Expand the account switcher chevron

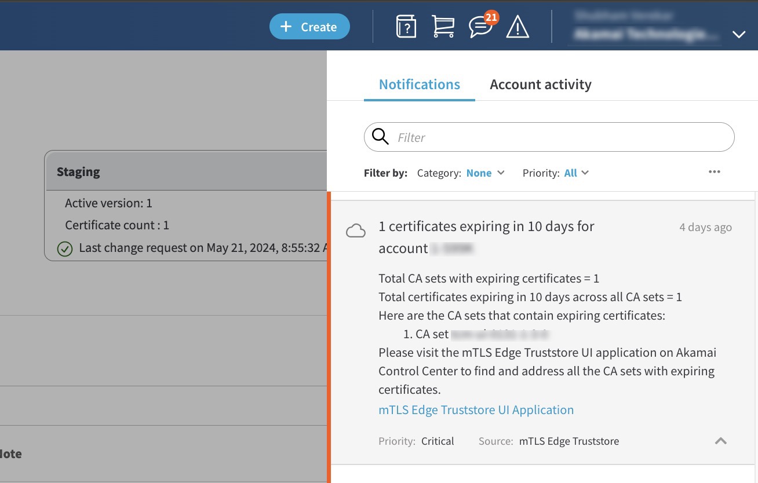[738, 34]
